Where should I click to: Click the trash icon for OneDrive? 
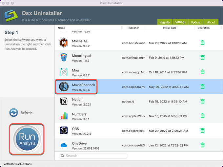tap(203, 145)
